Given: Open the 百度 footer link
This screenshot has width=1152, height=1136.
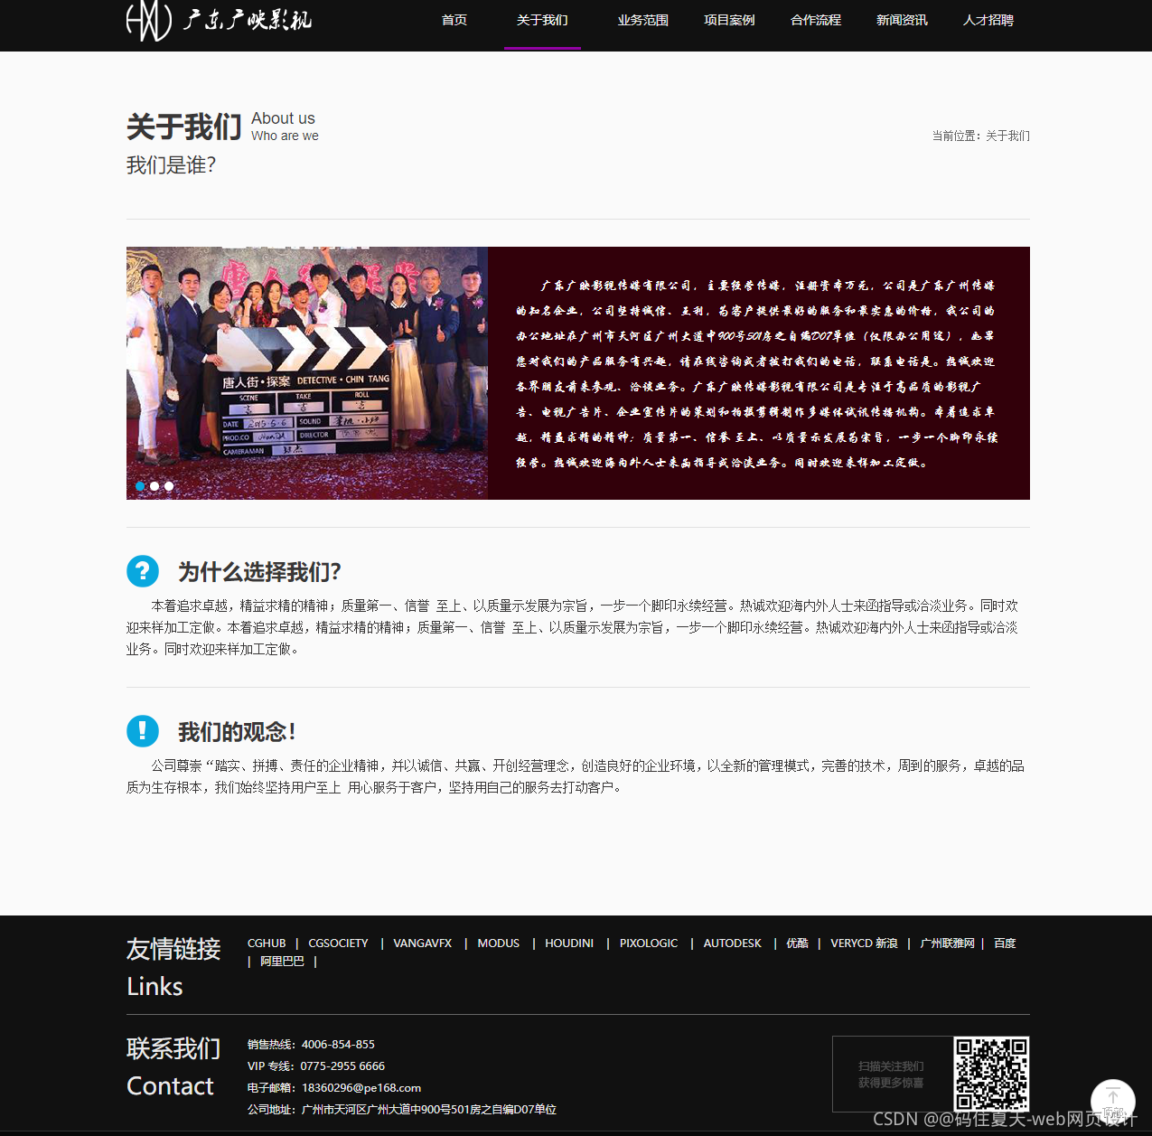Looking at the screenshot, I should (1005, 943).
